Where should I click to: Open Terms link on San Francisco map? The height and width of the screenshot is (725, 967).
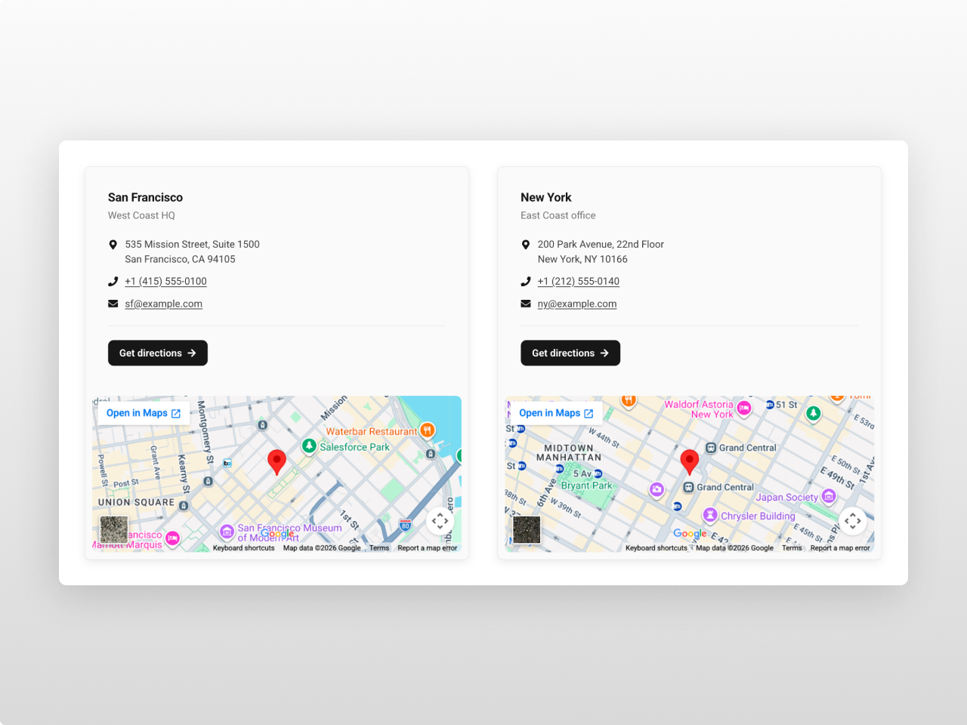coord(379,548)
